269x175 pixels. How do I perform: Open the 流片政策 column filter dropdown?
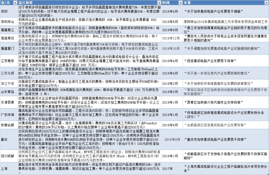coord(159,3)
